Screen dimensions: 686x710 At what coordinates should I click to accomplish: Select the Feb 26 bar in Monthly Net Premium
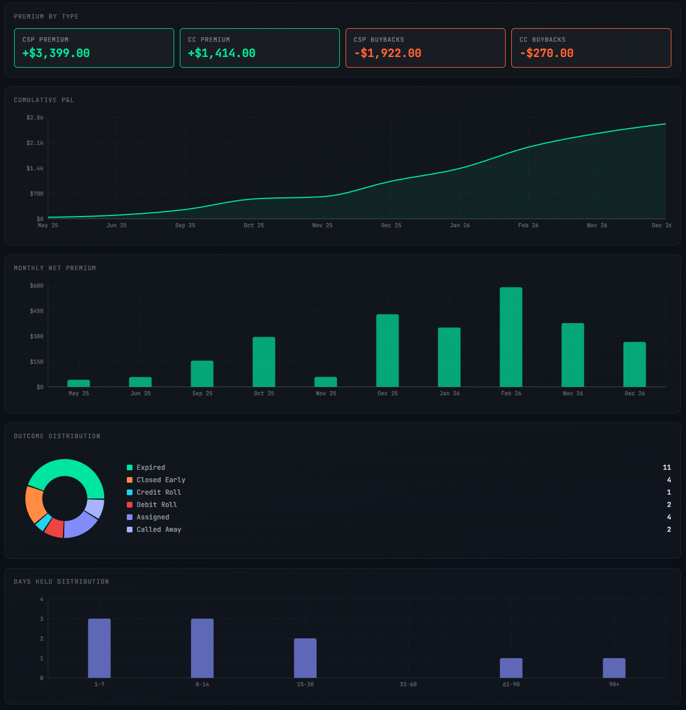click(511, 336)
